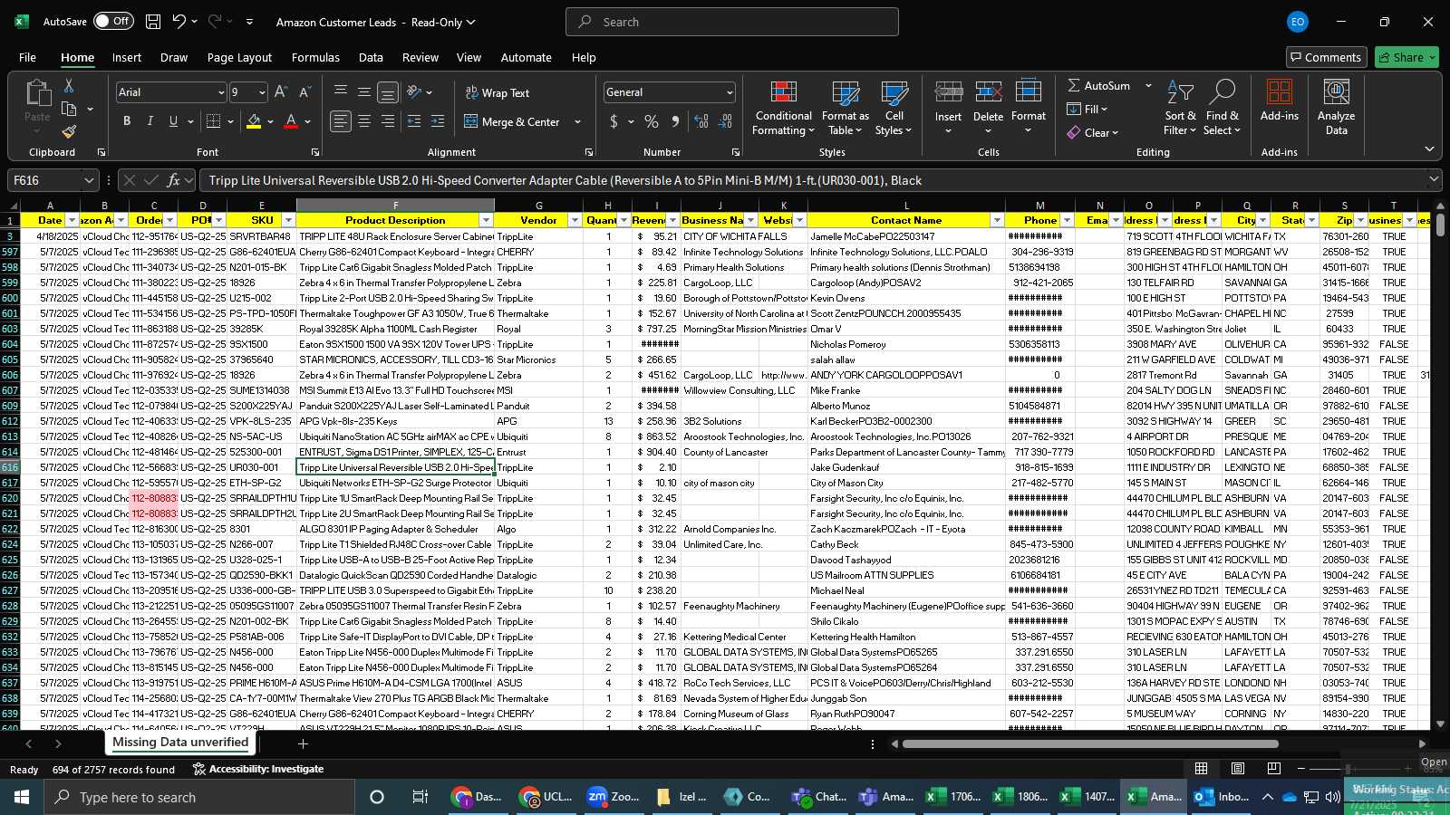Switch to Page Break Preview view
1450x815 pixels.
pos(1273,769)
